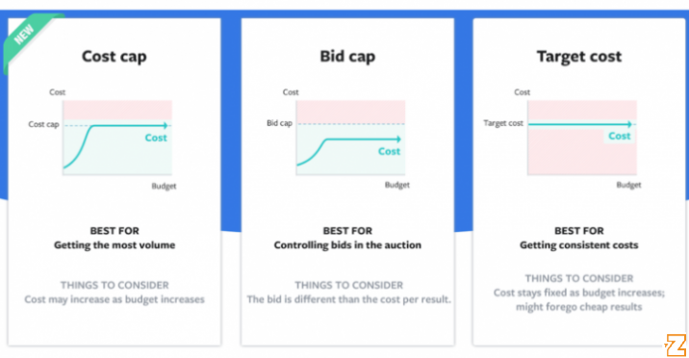Click 'Getting the most volume' text
The height and width of the screenshot is (358, 689).
point(115,245)
